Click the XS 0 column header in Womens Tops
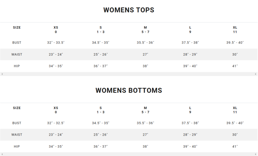The image size is (258, 156). (56, 30)
